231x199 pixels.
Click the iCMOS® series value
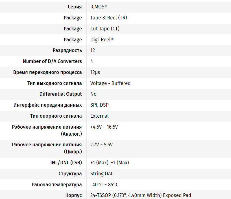coord(99,7)
